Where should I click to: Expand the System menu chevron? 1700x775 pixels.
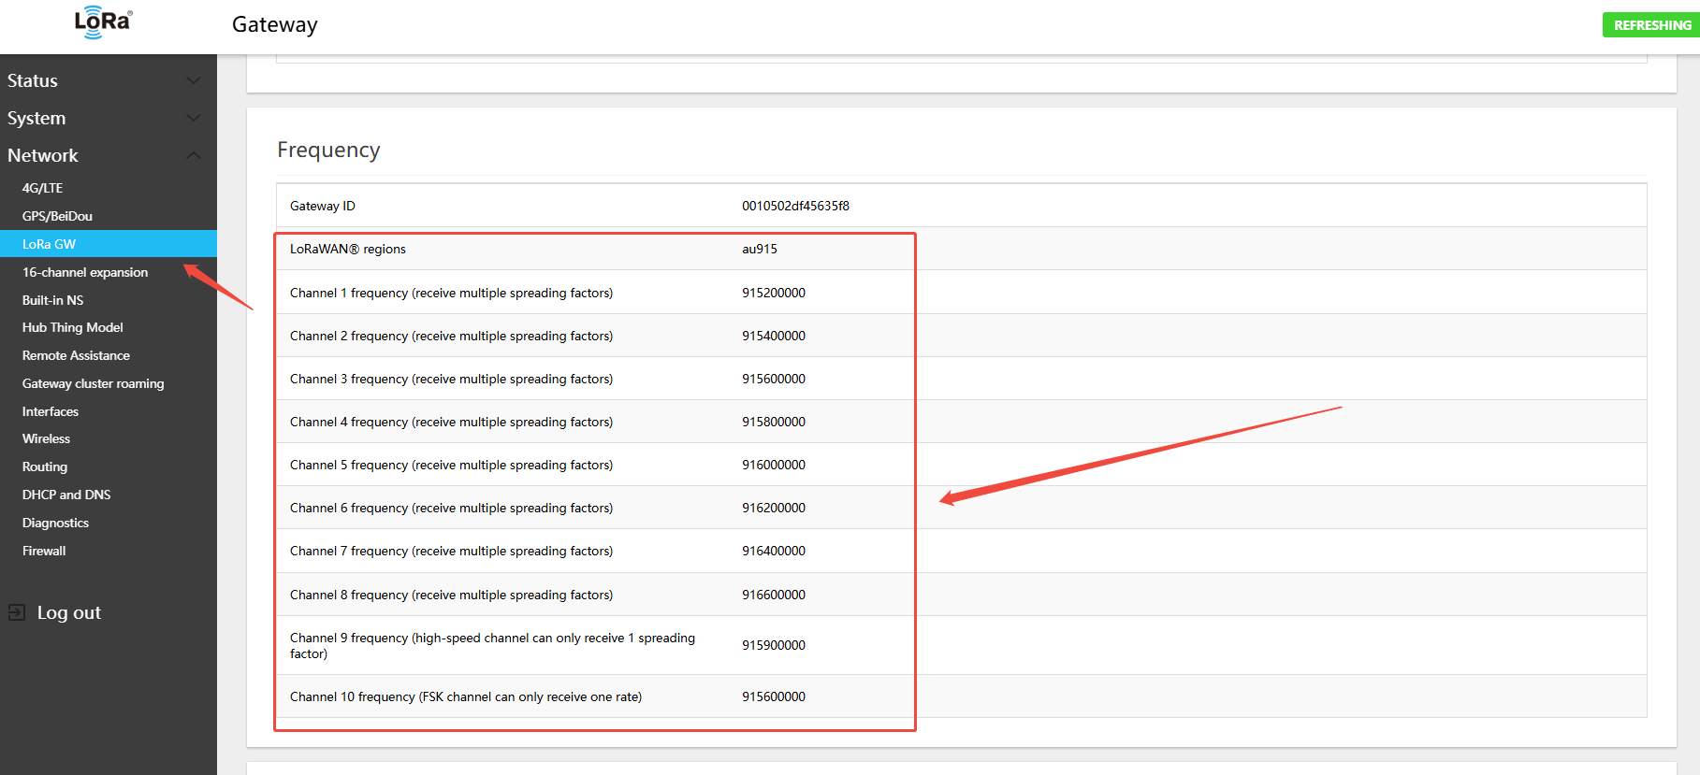click(x=194, y=118)
